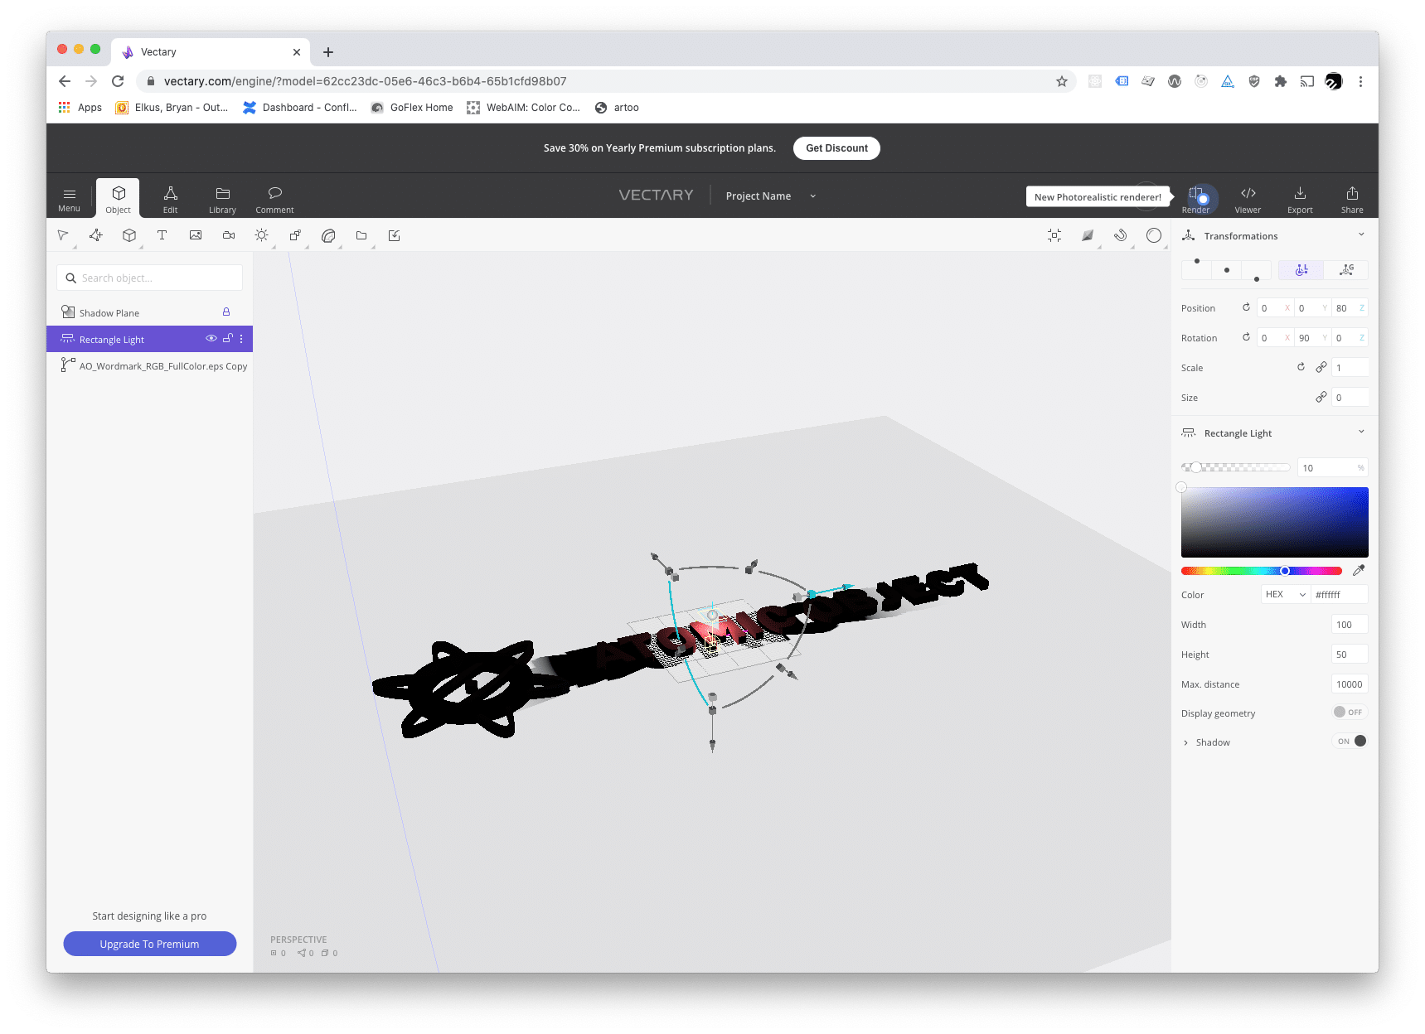Open the Light tool
The width and height of the screenshot is (1425, 1034).
pyautogui.click(x=261, y=235)
